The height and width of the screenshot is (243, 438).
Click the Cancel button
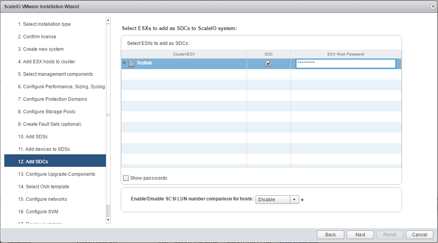(419, 235)
